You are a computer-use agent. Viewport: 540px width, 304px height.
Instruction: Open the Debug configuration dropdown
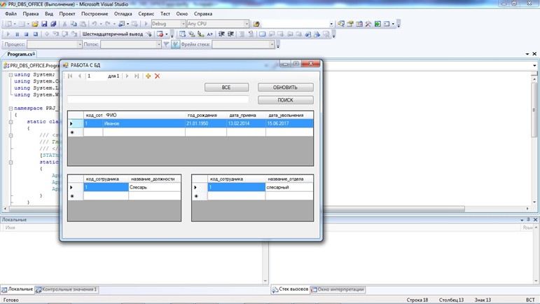click(x=184, y=24)
